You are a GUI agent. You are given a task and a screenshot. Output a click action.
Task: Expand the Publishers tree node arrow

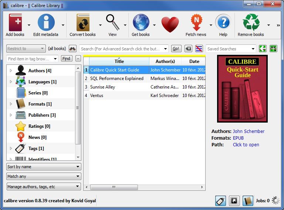(11, 115)
